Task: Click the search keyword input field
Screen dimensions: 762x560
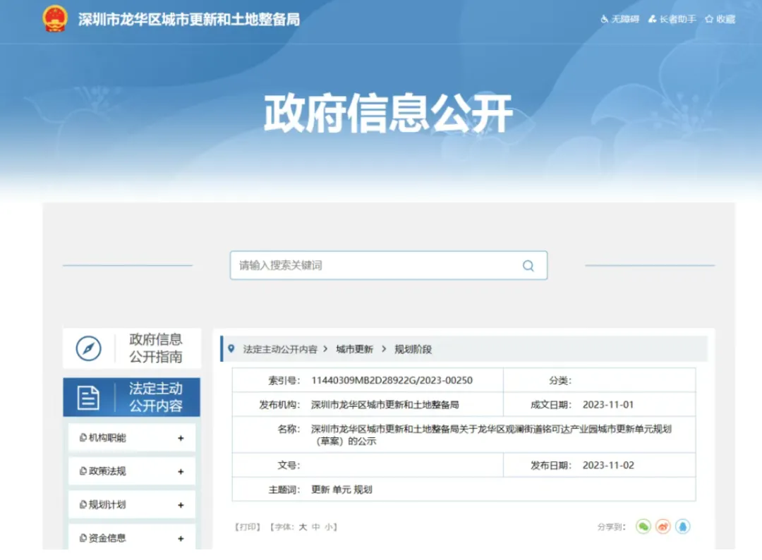Action: pyautogui.click(x=388, y=265)
